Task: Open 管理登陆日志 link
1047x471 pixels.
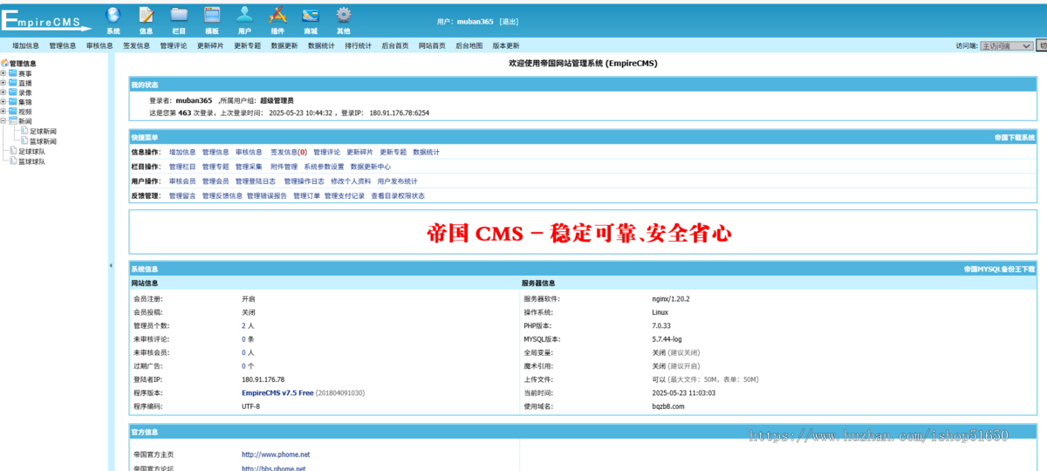Action: 256,181
